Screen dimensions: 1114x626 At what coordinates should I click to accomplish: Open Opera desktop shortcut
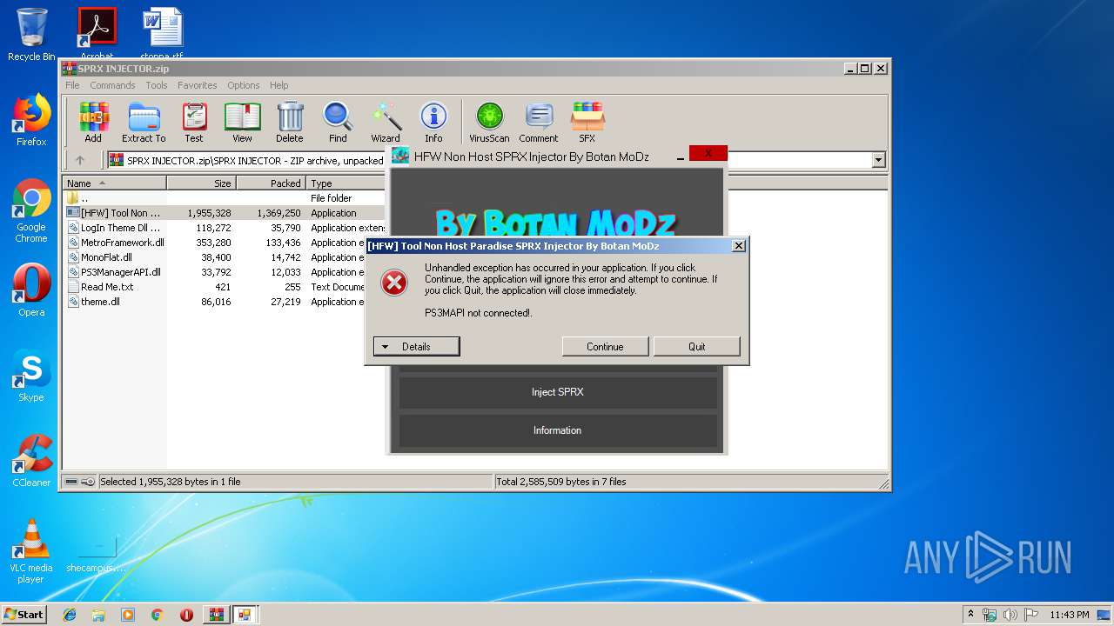pyautogui.click(x=31, y=290)
